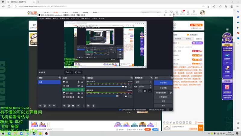Click the 麦克风/Aux volume slider

pos(105,87)
